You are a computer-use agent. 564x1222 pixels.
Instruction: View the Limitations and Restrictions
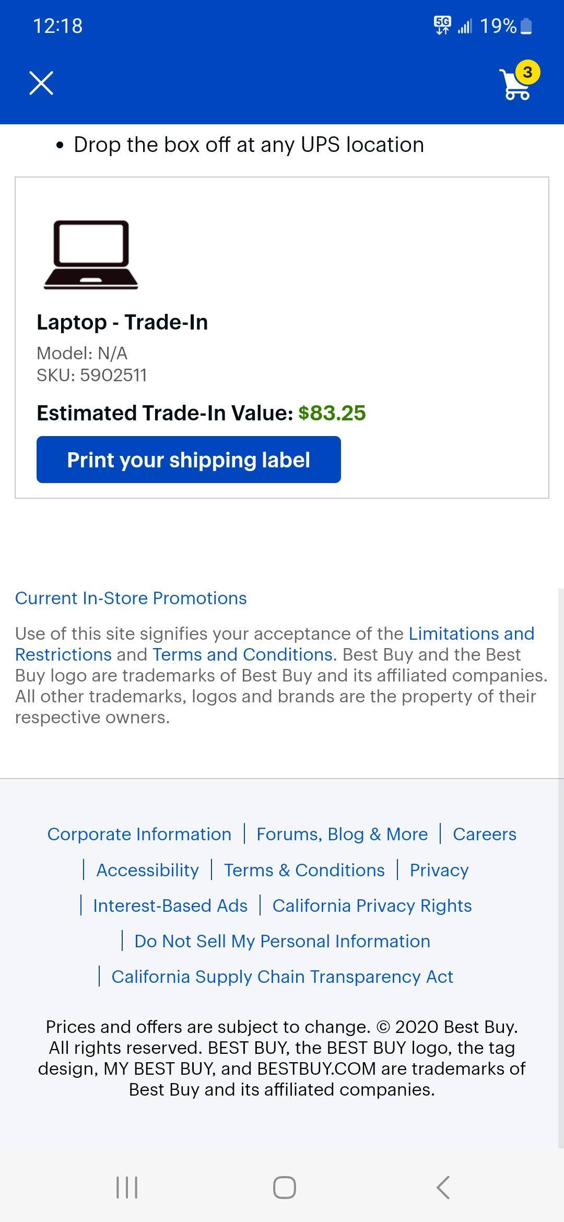[x=471, y=633]
